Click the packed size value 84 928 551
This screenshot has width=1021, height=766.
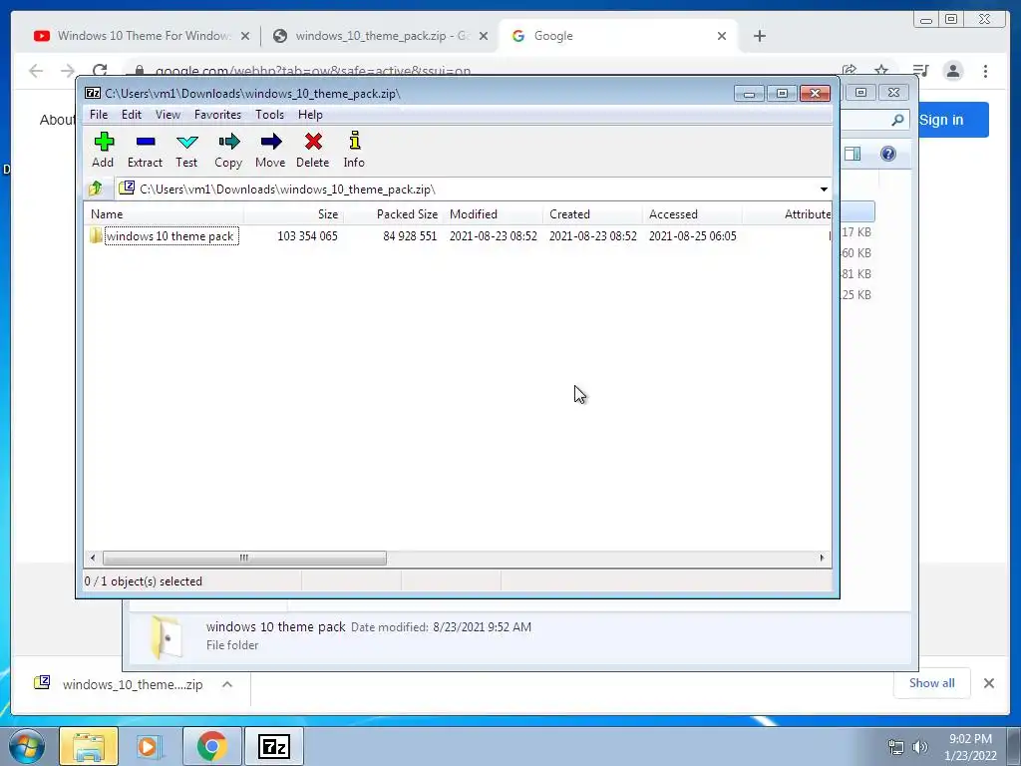point(410,235)
